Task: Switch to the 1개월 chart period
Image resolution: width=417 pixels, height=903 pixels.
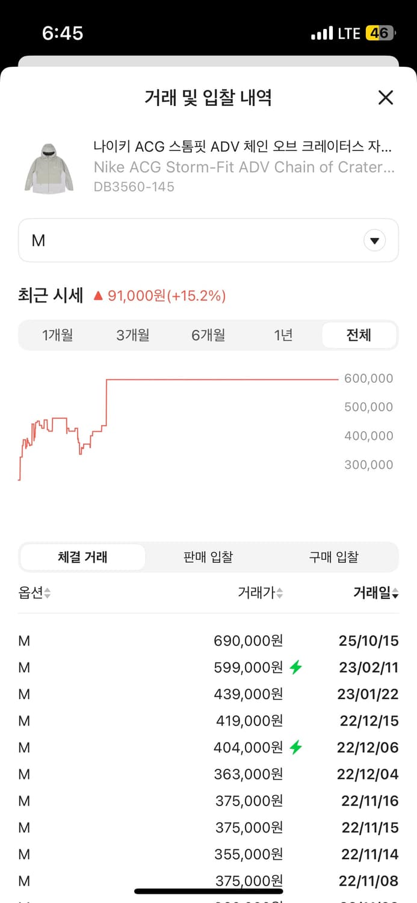Action: (58, 335)
